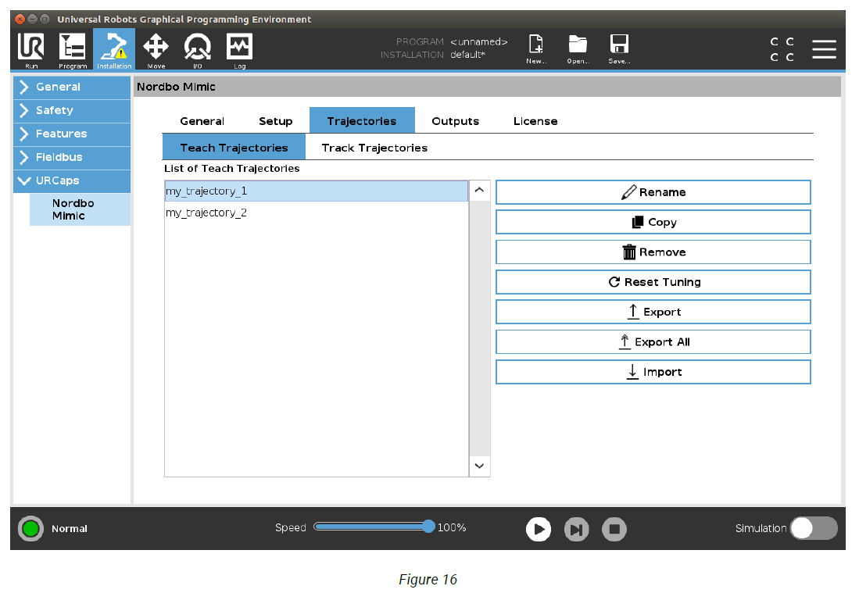Click the <unnamed> program name
The height and width of the screenshot is (593, 859).
[479, 41]
